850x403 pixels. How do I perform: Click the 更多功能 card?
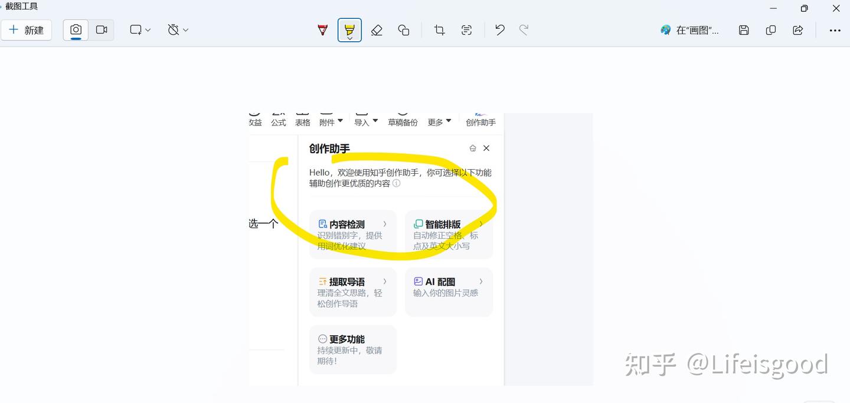click(x=353, y=349)
